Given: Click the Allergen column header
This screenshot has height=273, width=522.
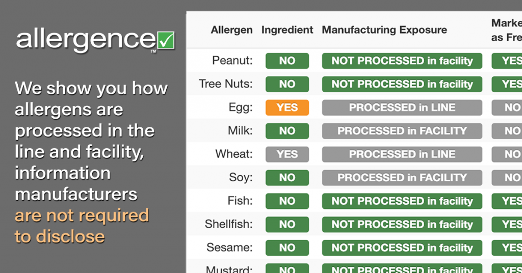Looking at the screenshot, I should point(231,30).
